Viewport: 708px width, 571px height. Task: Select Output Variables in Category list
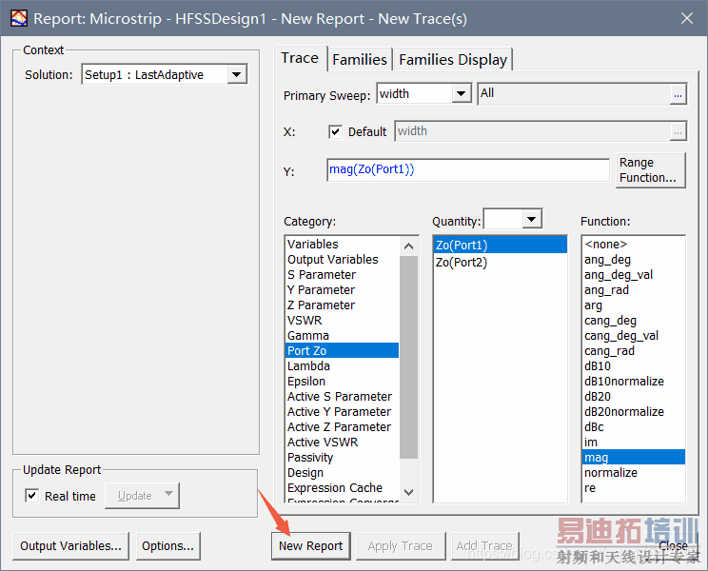342,260
